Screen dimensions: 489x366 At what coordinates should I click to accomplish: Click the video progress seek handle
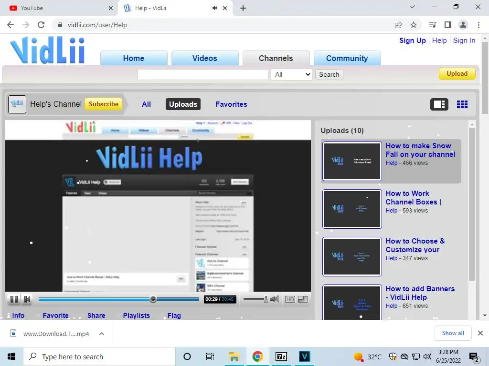(153, 299)
